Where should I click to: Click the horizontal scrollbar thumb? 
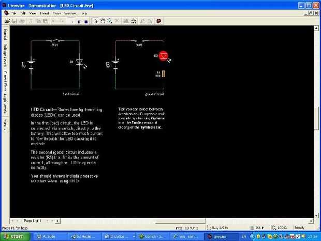coord(180,221)
